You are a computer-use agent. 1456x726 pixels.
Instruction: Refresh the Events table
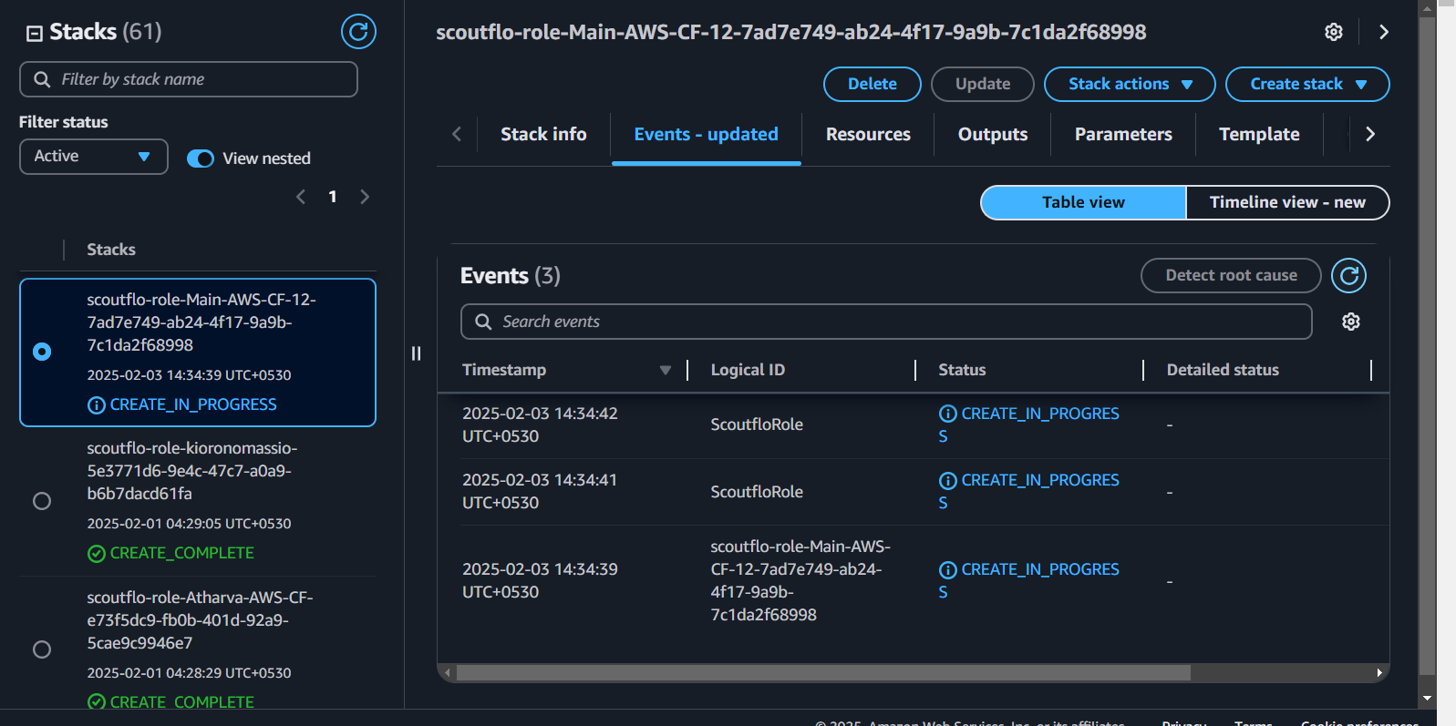tap(1348, 276)
